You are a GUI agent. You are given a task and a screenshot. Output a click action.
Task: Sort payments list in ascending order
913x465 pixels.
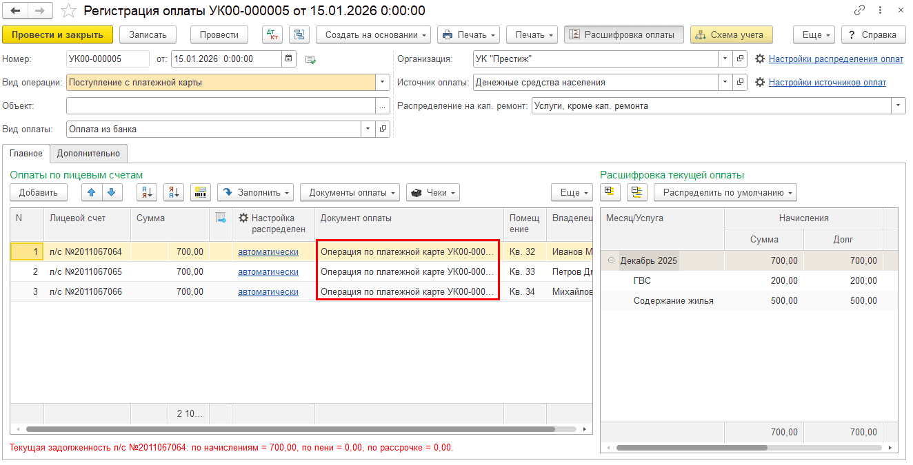click(x=147, y=192)
